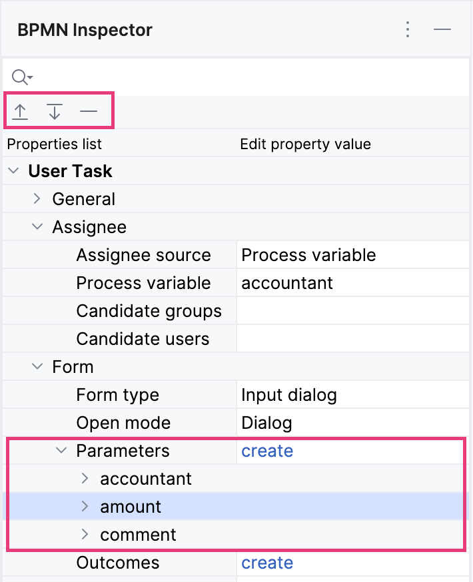This screenshot has width=473, height=582.
Task: Collapse the Form section
Action: pos(38,366)
